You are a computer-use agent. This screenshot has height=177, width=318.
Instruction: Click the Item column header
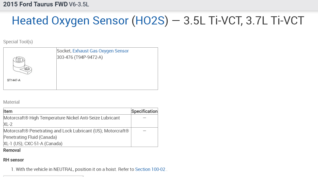coord(8,111)
